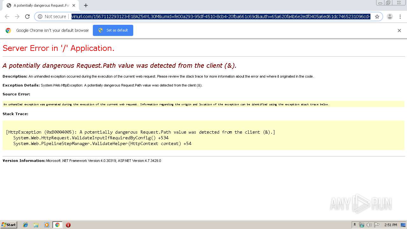Screen dimensions: 407x229
Task: Click the red Opera-like taskbar icon
Action: pyautogui.click(x=68, y=225)
